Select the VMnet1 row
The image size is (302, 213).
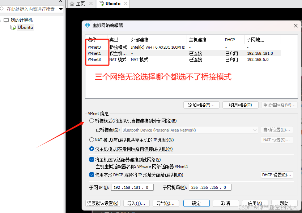[183, 53]
